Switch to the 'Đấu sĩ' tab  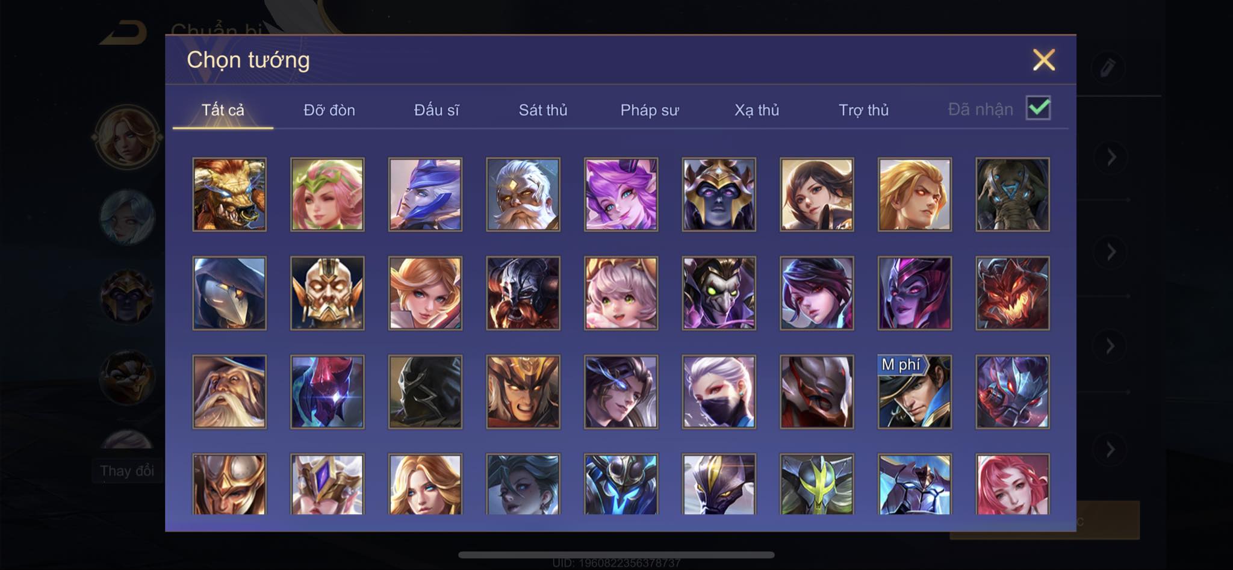tap(436, 110)
